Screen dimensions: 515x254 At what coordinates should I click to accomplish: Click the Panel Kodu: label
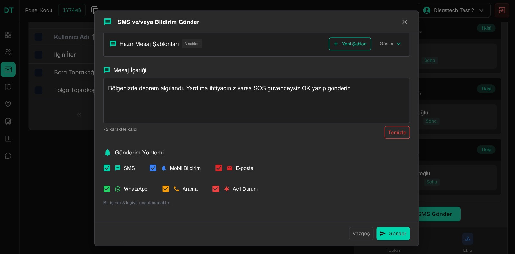click(x=40, y=10)
